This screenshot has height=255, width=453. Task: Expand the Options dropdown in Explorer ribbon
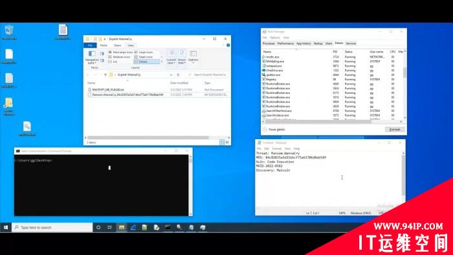tap(193, 57)
